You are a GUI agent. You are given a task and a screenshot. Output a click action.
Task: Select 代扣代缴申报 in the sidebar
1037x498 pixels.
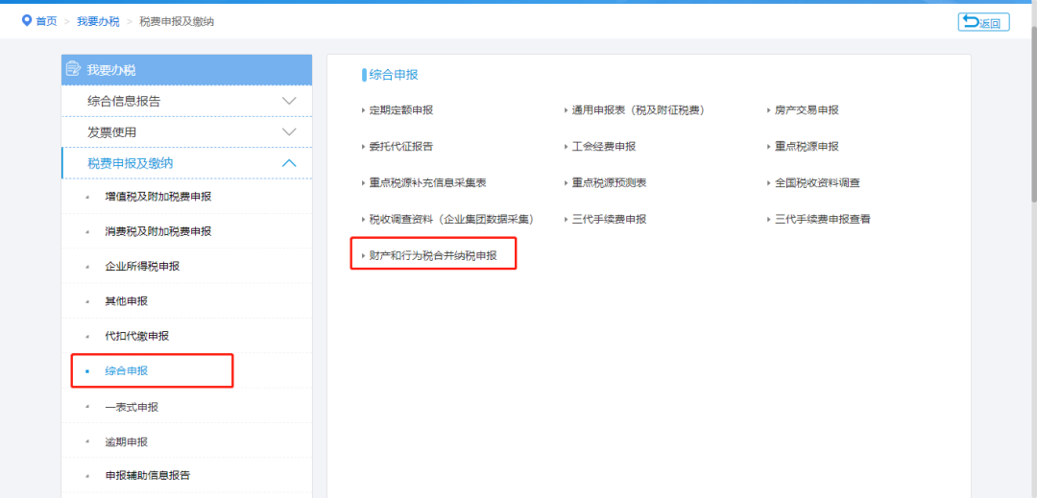(x=137, y=336)
